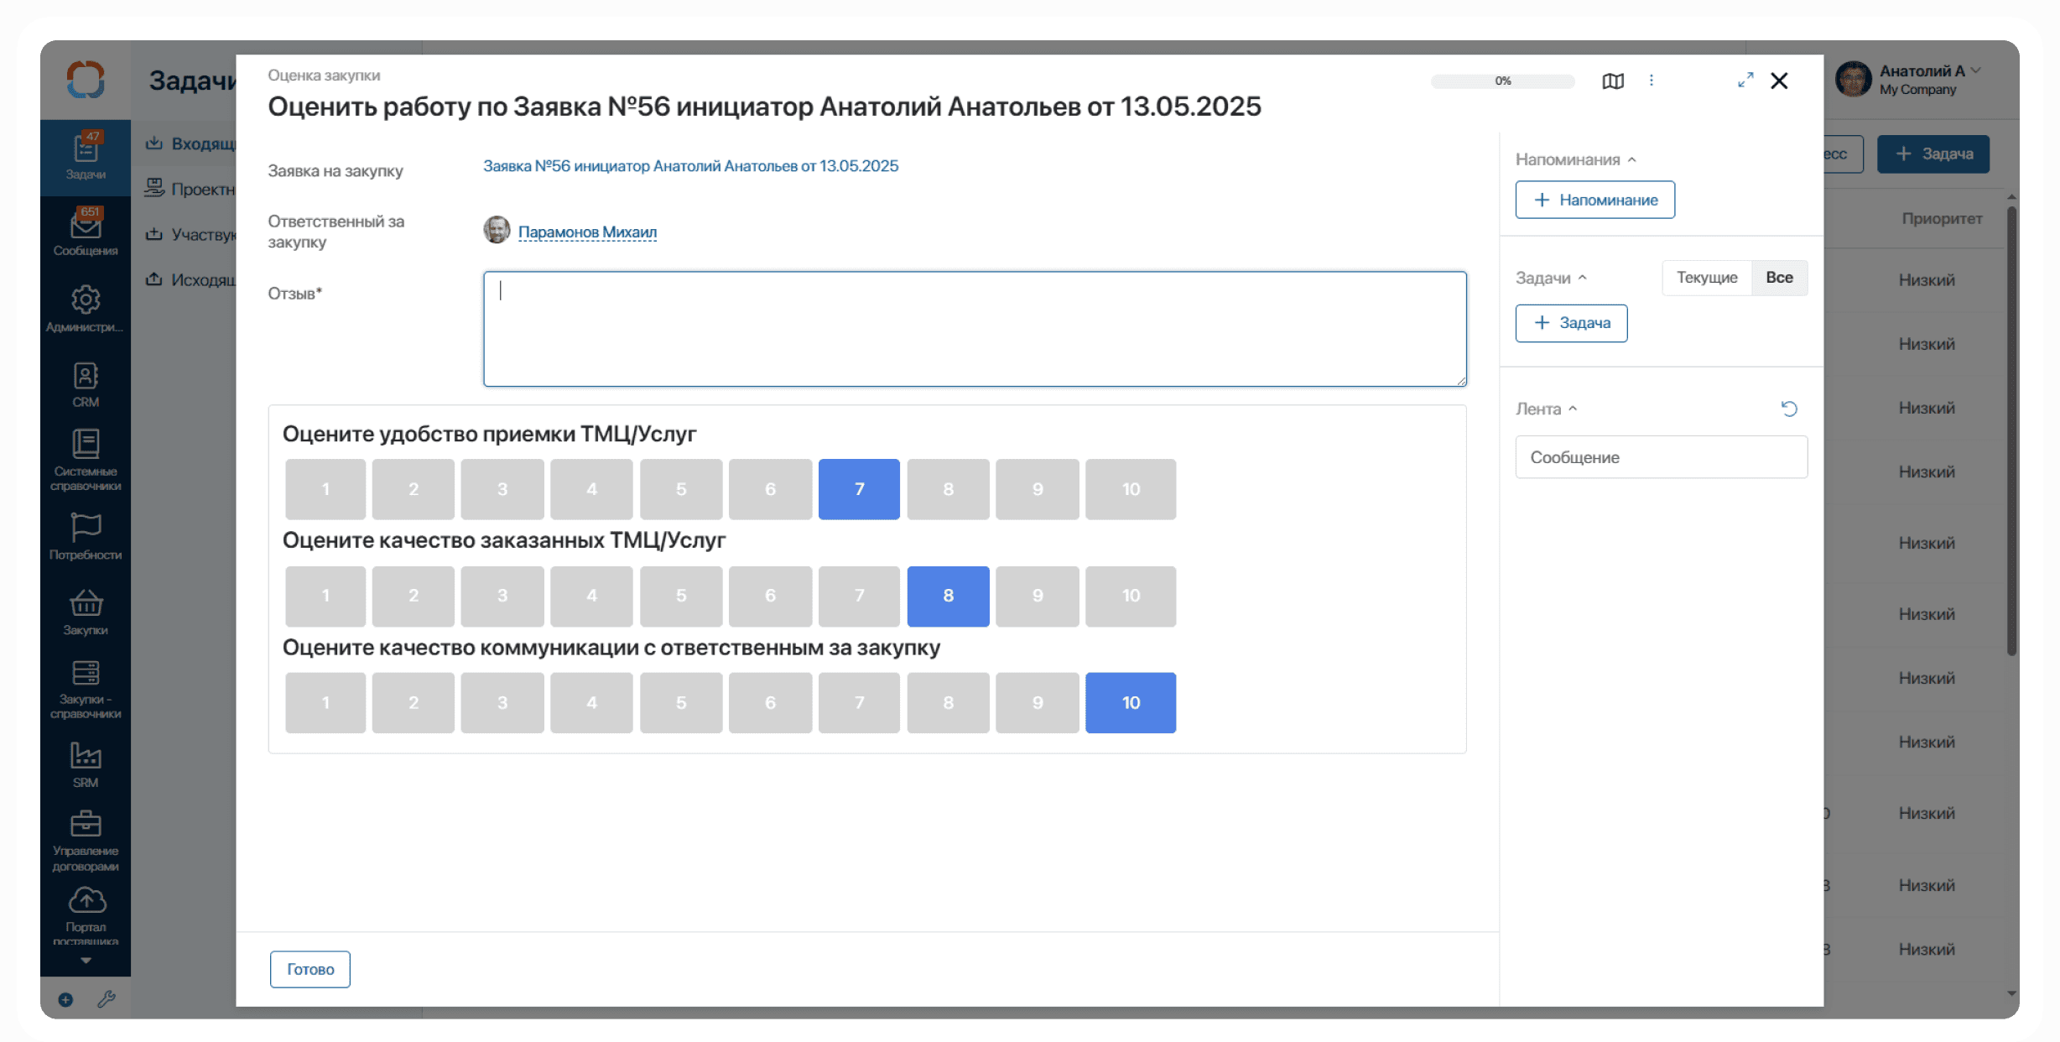The height and width of the screenshot is (1042, 2060).
Task: Switch tasks filter to Все
Action: pyautogui.click(x=1778, y=278)
